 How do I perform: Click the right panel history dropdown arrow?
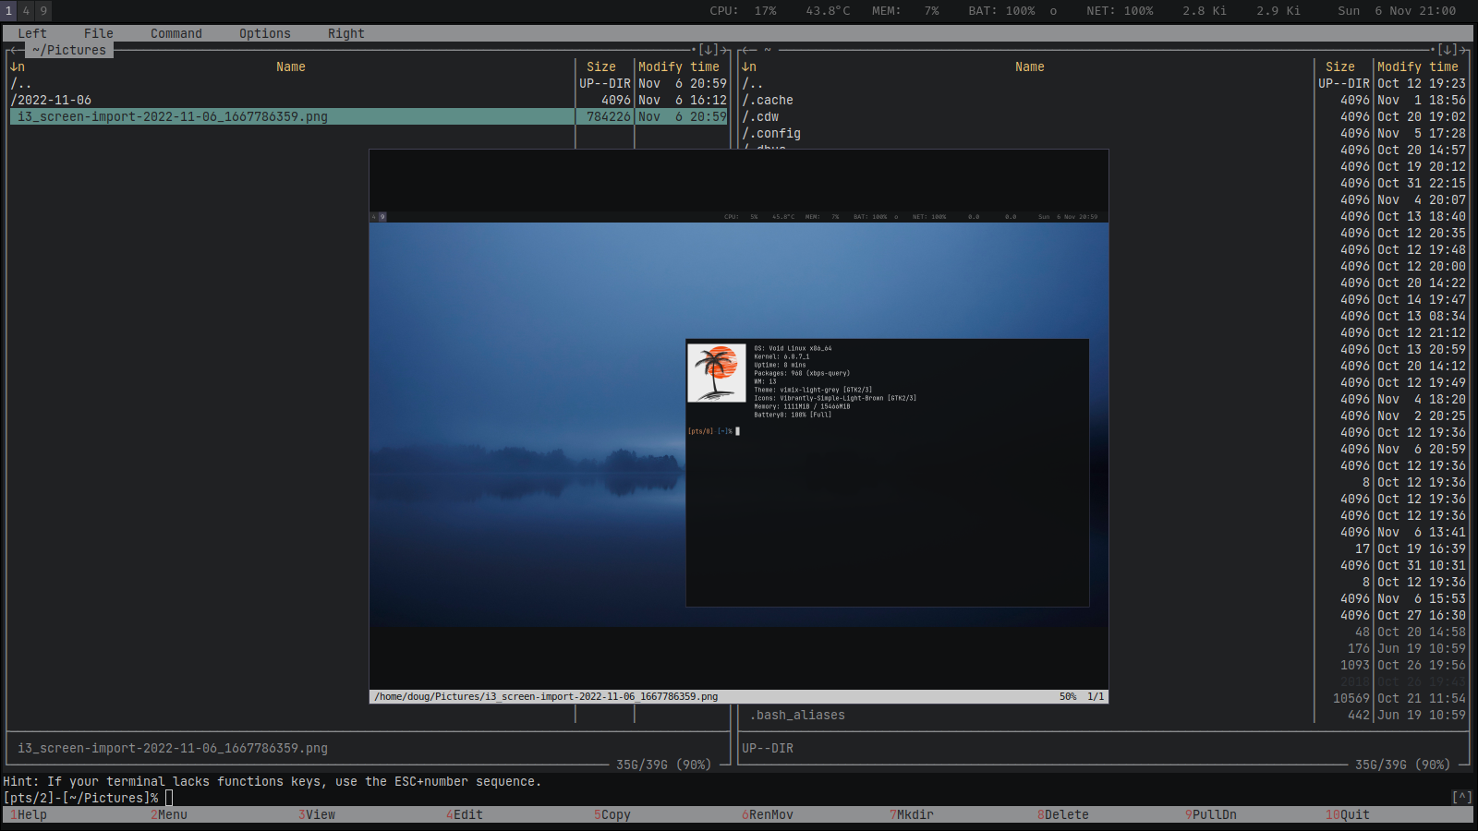point(1447,50)
